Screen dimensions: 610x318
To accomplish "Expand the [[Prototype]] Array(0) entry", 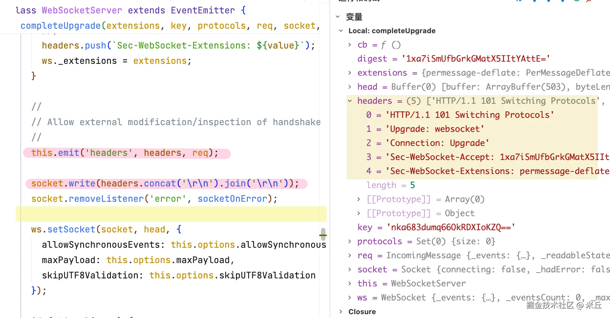I will point(359,199).
